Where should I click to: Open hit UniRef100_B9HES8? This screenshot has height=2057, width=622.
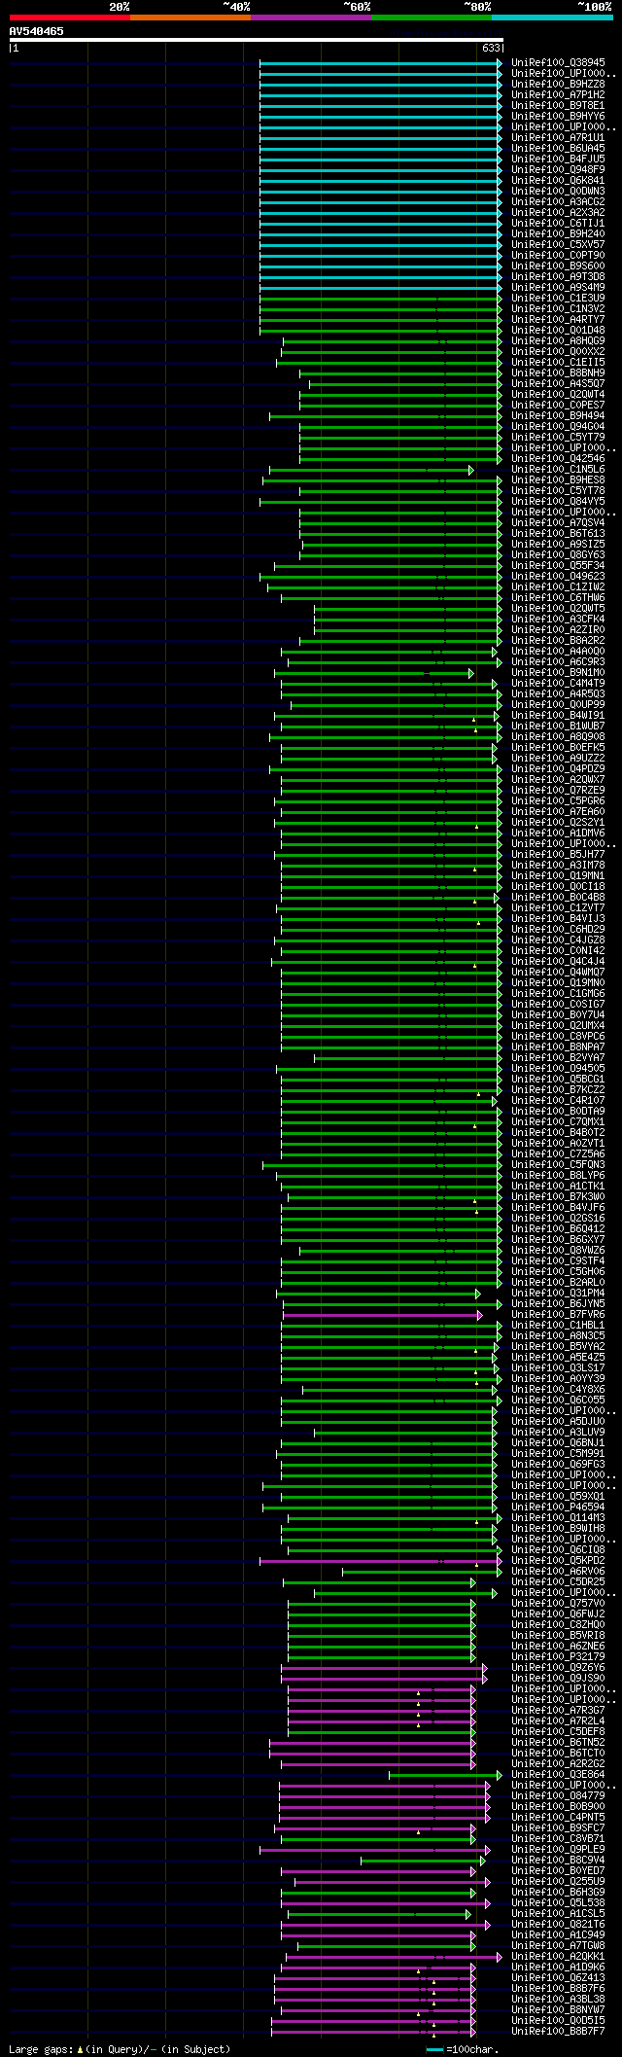pos(558,480)
